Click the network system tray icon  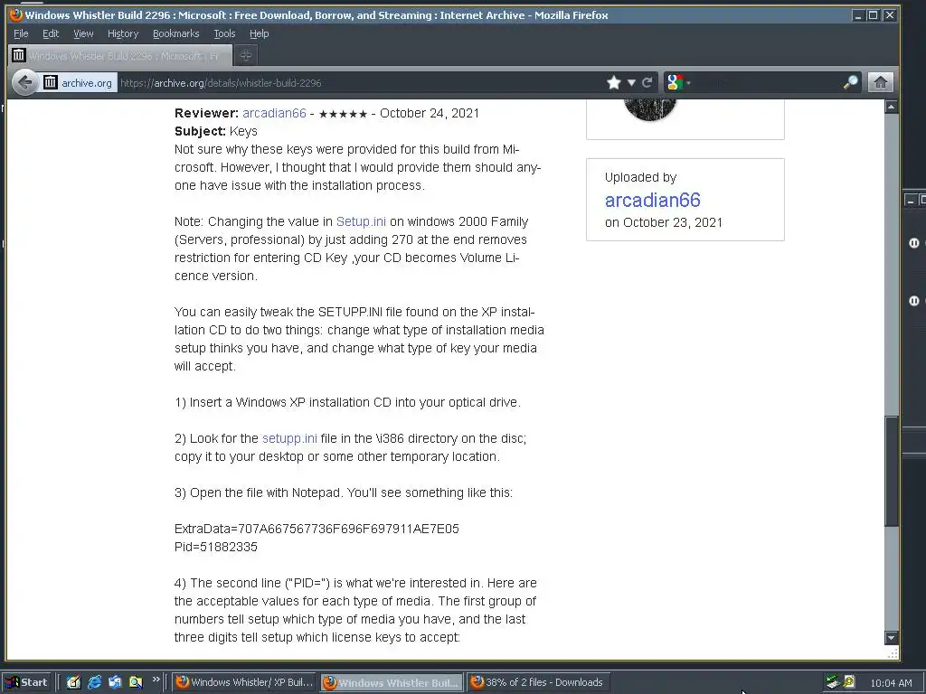coord(833,682)
